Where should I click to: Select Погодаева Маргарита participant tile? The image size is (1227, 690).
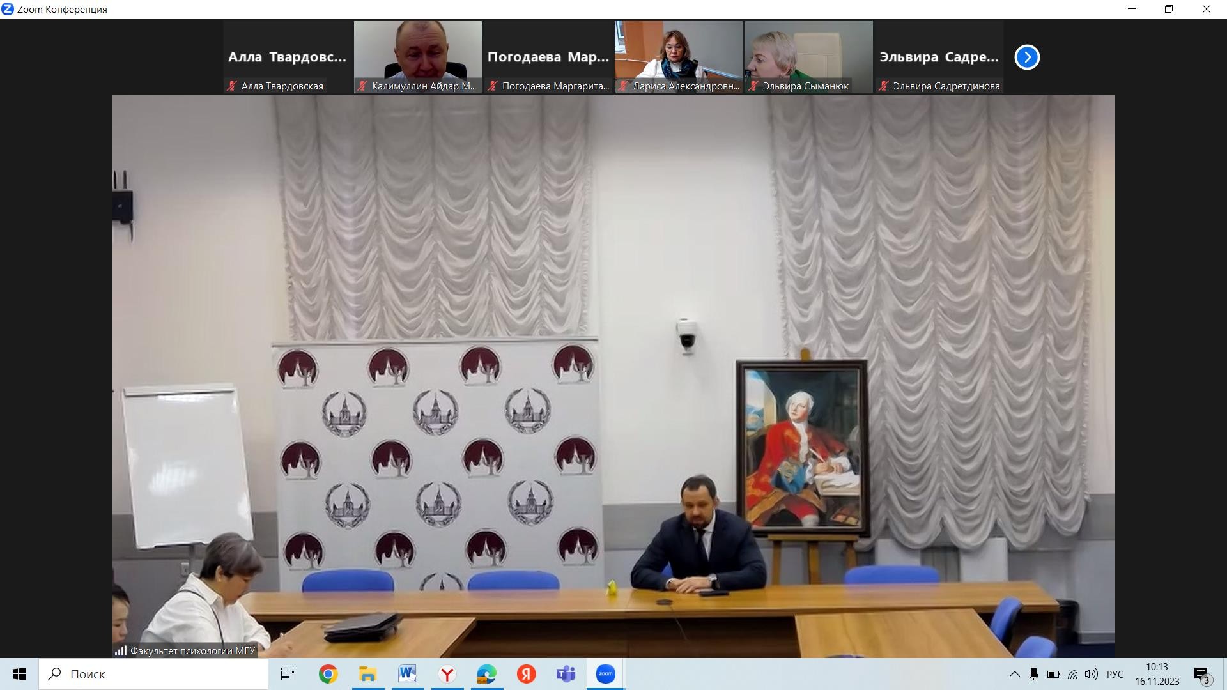tap(548, 57)
